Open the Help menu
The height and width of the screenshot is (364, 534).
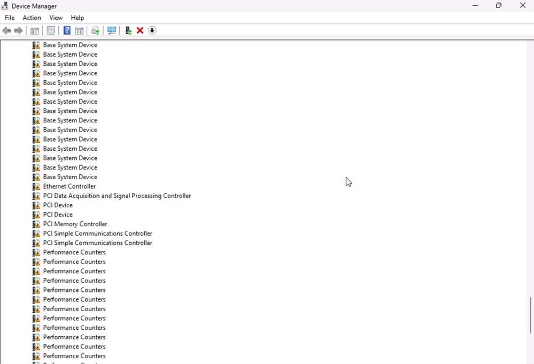click(77, 18)
